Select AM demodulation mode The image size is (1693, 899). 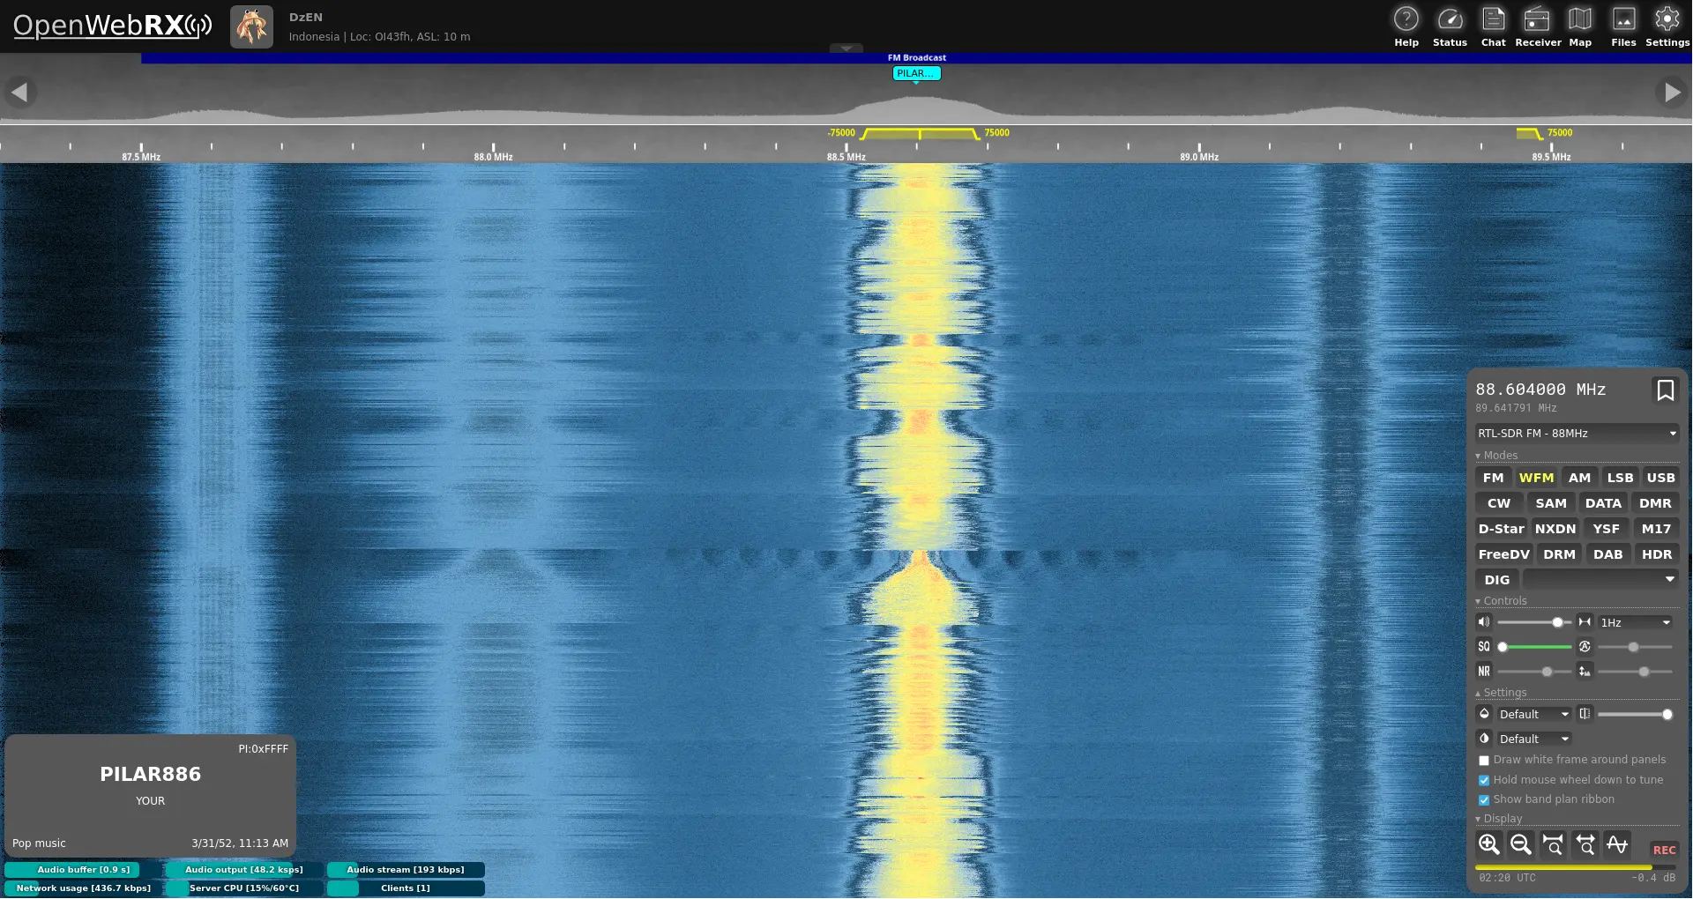pyautogui.click(x=1579, y=478)
